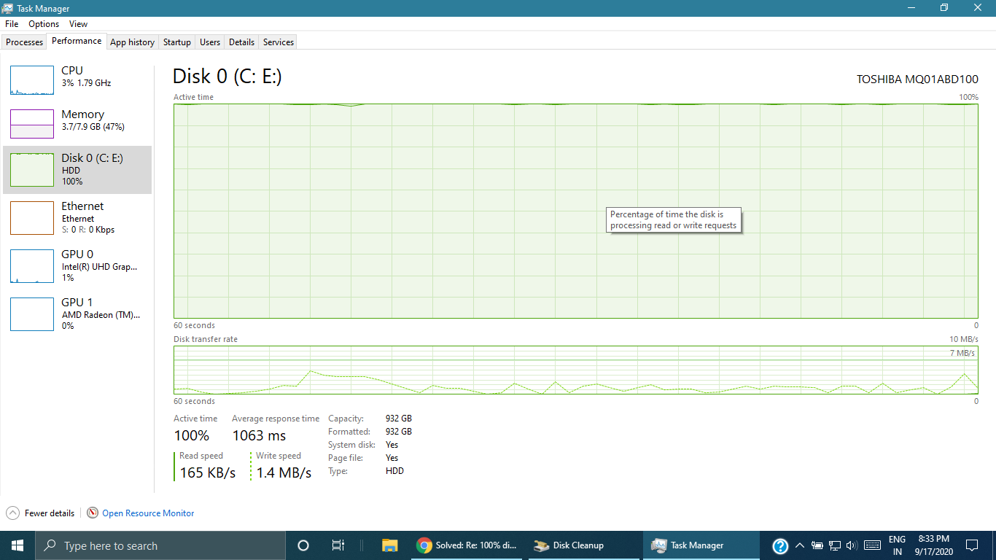Select the GPU 0 panel
The width and height of the screenshot is (996, 560).
pos(77,265)
